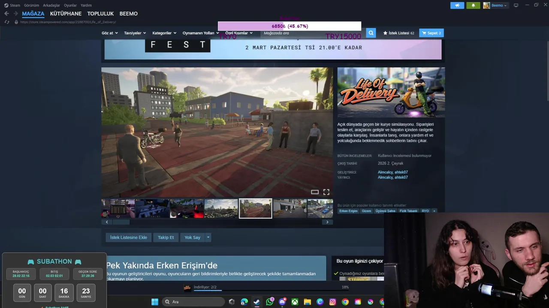Click the Yok Say button
Viewport: 549px width, 308px height.
click(192, 237)
